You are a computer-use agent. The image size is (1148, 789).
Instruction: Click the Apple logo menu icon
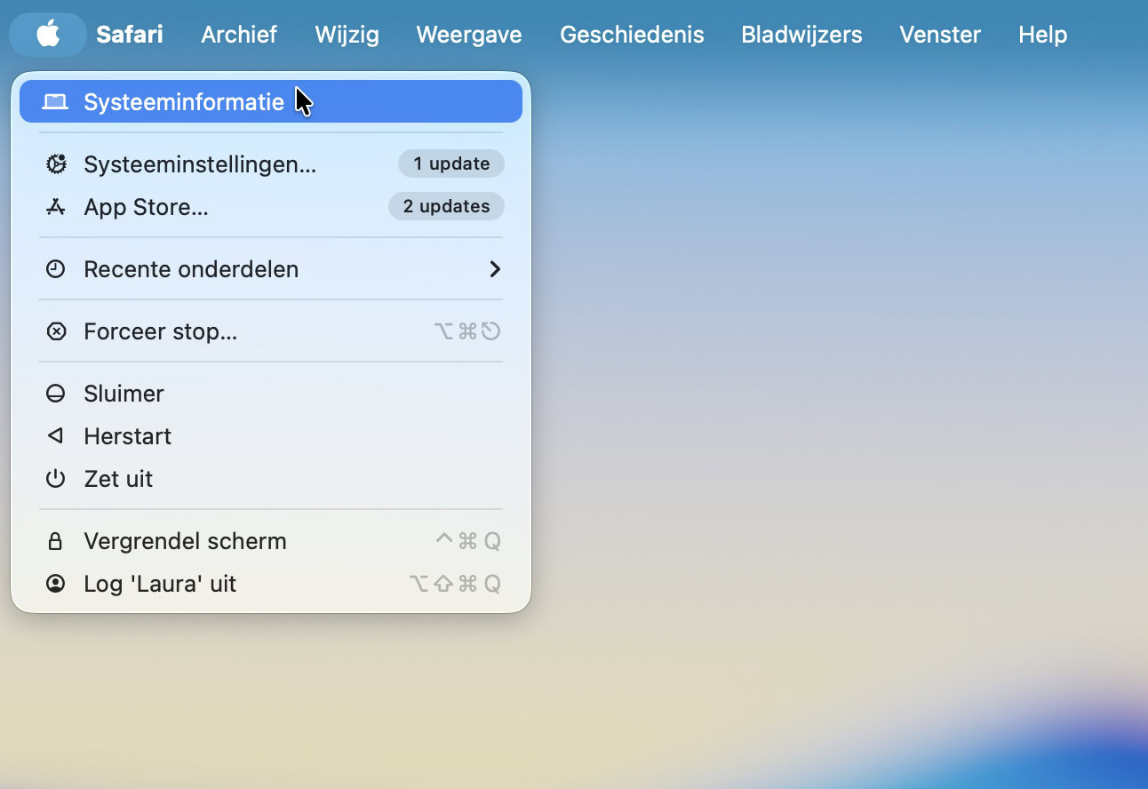48,35
